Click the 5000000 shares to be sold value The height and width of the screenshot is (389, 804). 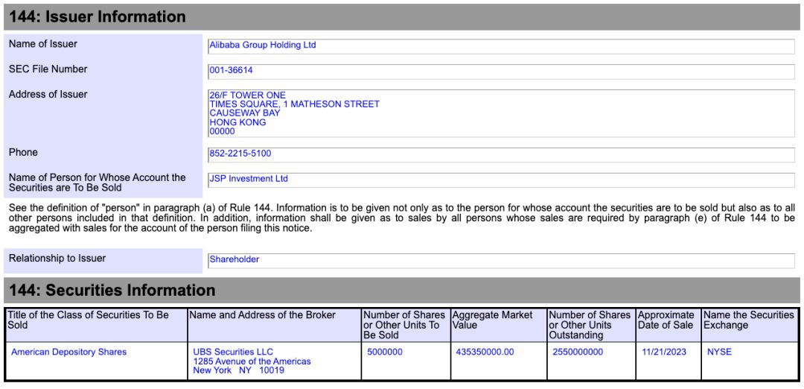[384, 352]
